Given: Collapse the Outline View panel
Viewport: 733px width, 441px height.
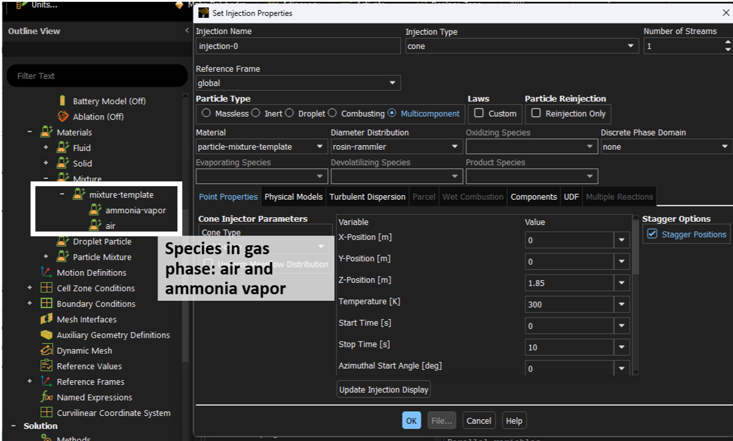Looking at the screenshot, I should click(187, 31).
